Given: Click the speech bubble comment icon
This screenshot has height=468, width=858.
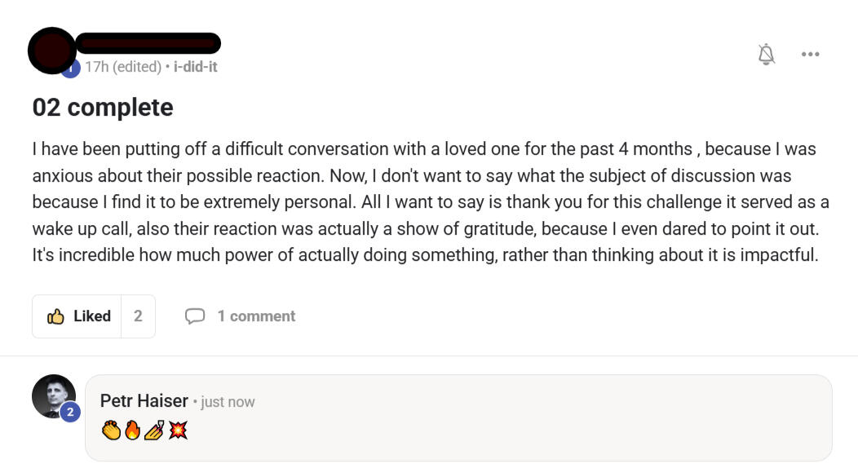Looking at the screenshot, I should coord(195,316).
